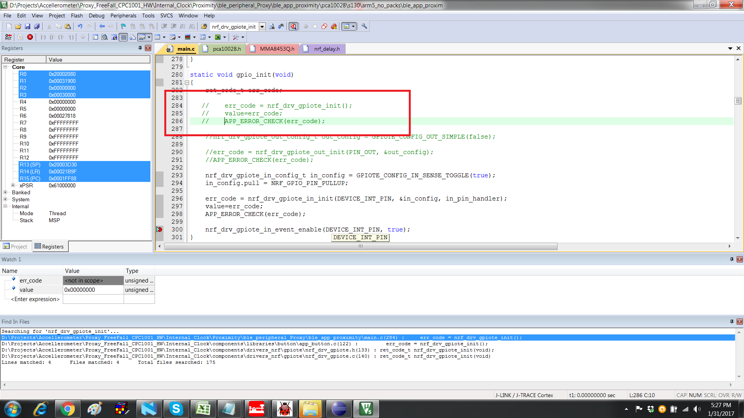Click the kill all breakpoints icon
The image size is (744, 418).
click(334, 26)
